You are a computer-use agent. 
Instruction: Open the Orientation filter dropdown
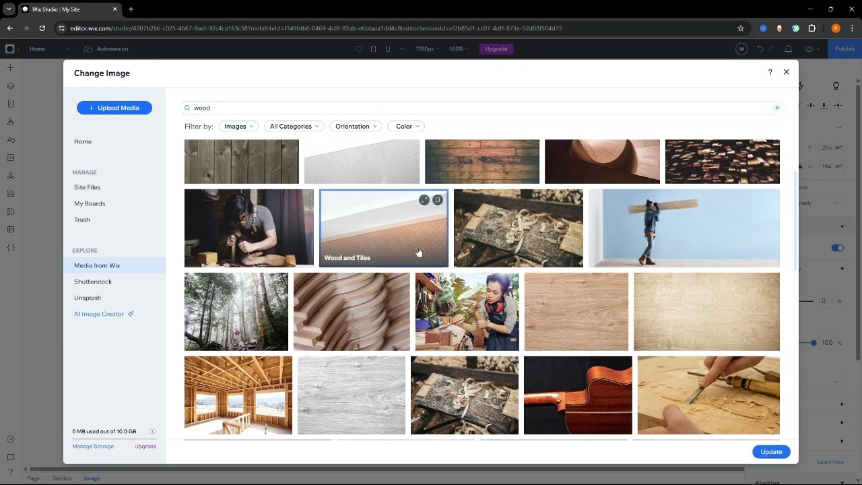point(356,126)
